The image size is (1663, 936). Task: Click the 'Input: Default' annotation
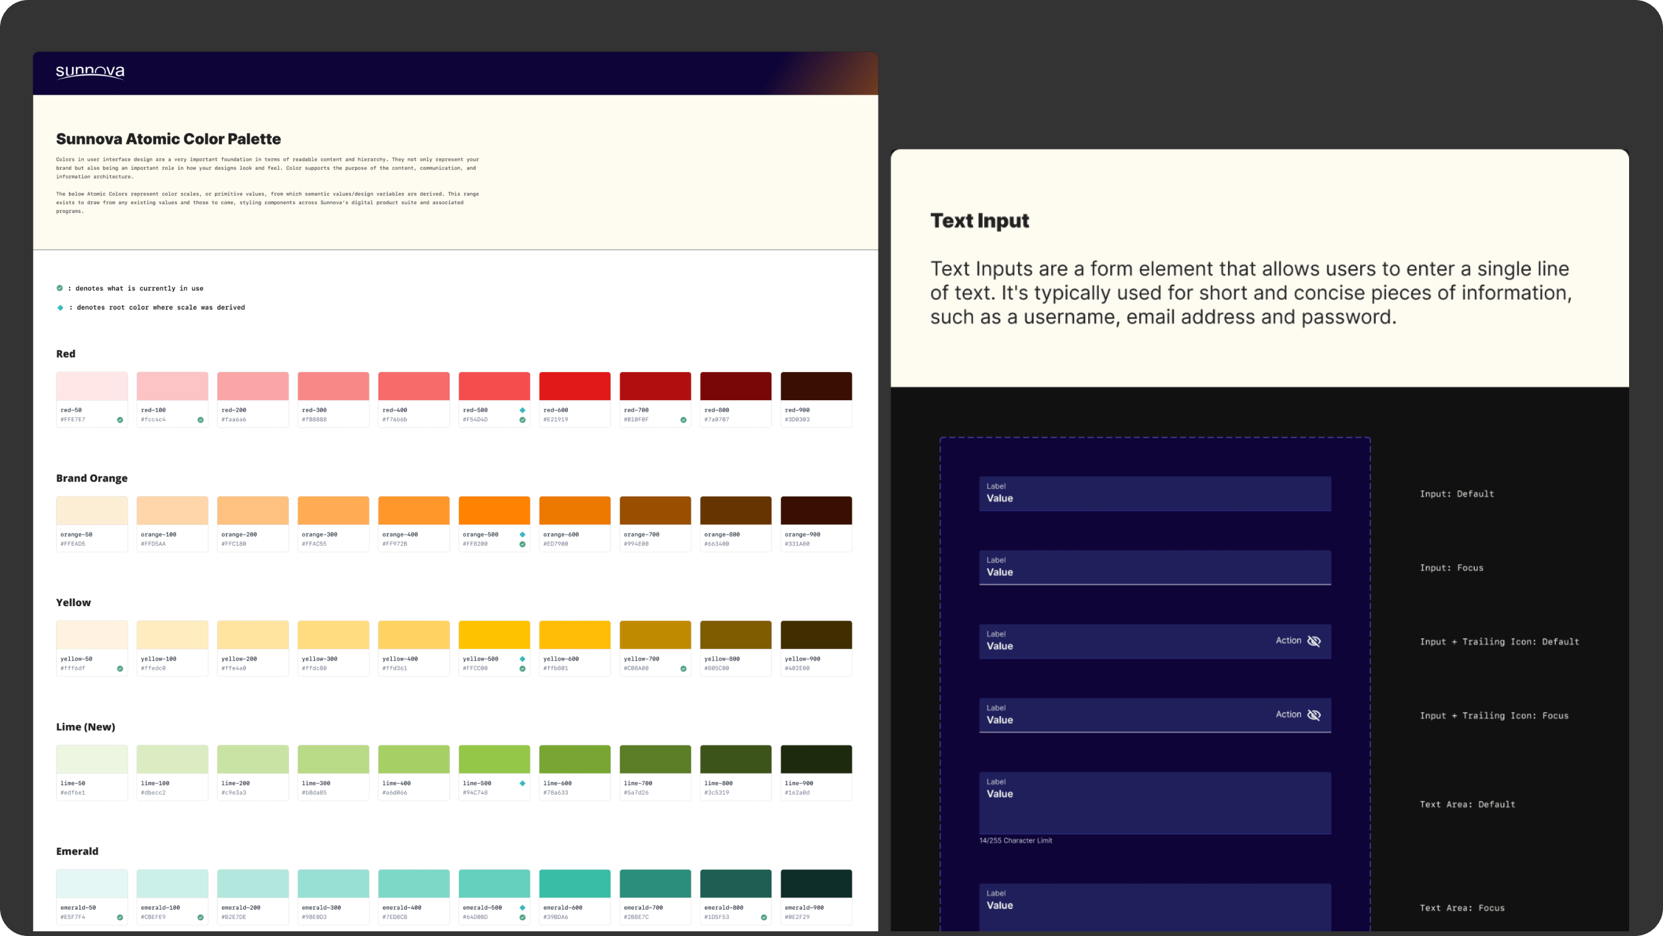coord(1457,494)
